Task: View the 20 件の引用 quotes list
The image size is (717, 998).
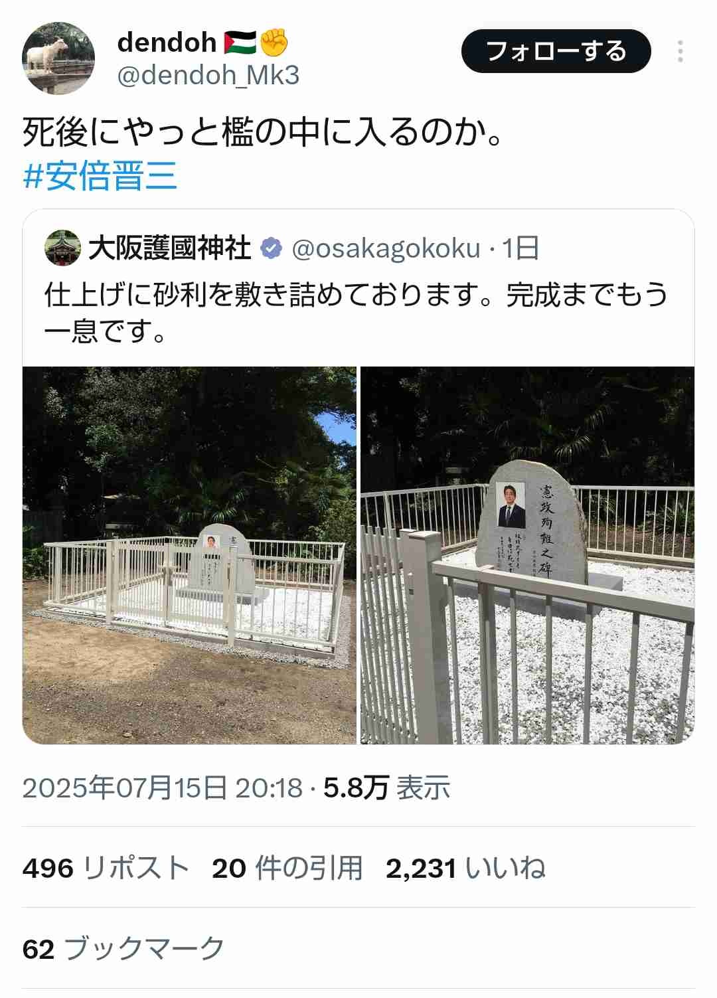Action: click(x=287, y=868)
